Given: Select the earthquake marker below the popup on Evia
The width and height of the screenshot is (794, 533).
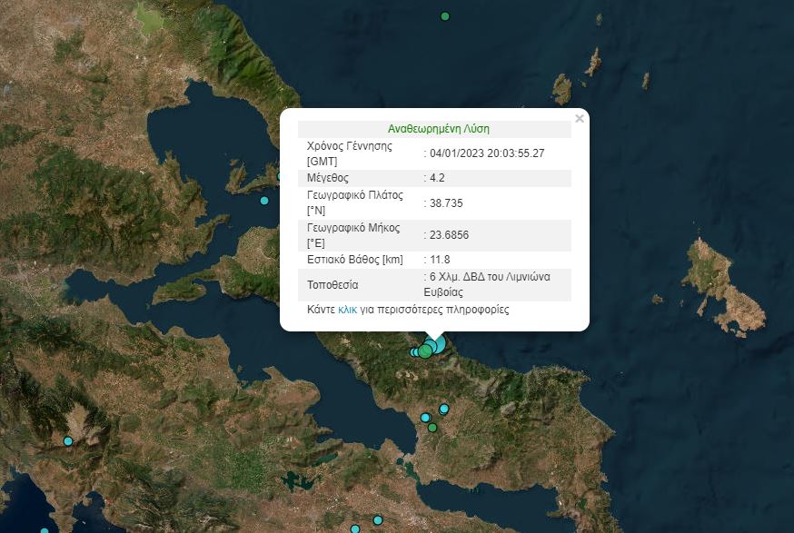Looking at the screenshot, I should pyautogui.click(x=443, y=407).
